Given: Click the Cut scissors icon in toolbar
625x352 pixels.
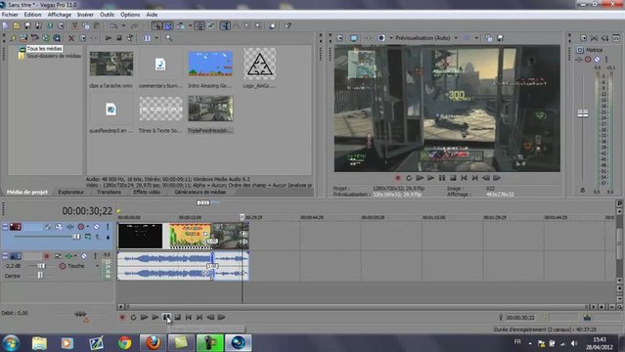Looking at the screenshot, I should [x=74, y=26].
